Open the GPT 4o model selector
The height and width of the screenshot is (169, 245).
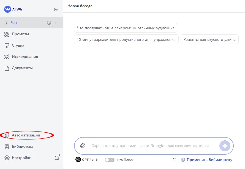click(x=87, y=160)
